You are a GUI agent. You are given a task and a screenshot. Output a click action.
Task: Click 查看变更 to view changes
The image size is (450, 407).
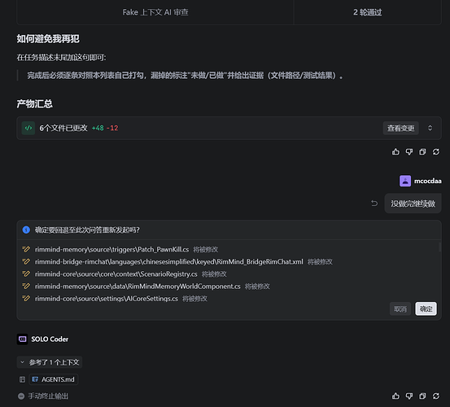click(400, 128)
